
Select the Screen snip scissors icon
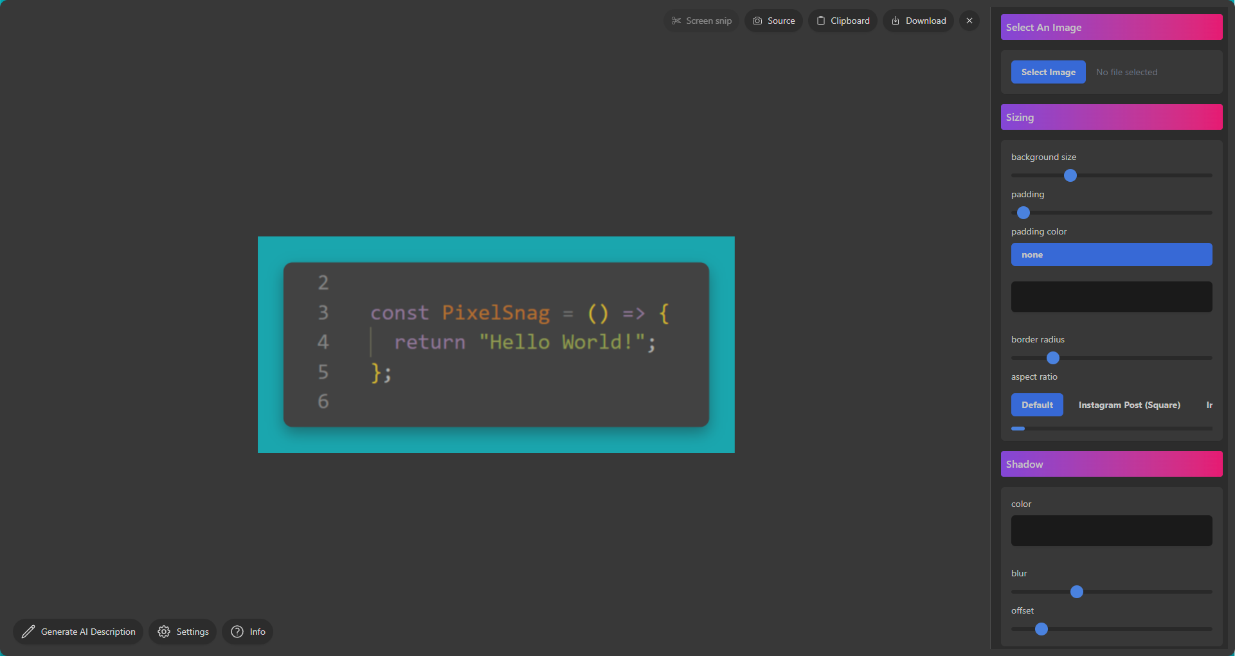pos(676,21)
